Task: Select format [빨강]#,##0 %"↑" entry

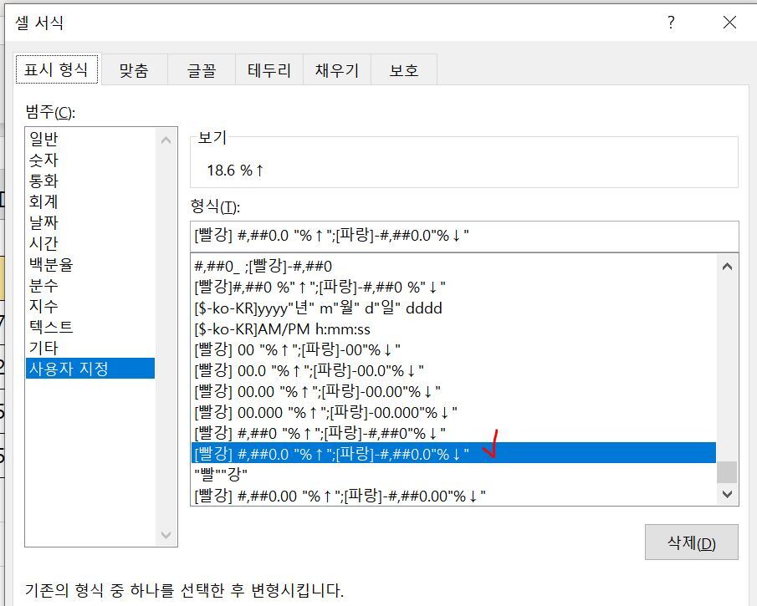Action: pyautogui.click(x=453, y=287)
